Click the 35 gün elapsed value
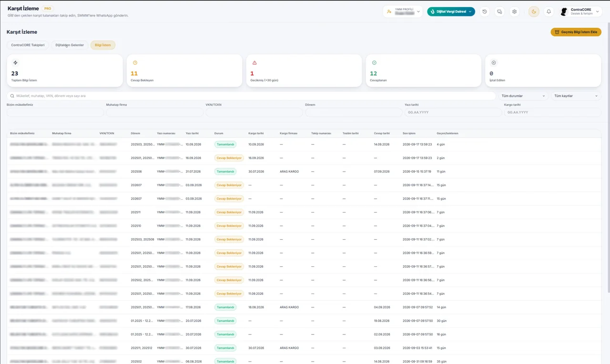 pos(441,362)
